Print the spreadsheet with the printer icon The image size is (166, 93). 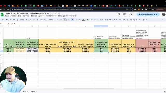coord(14,20)
